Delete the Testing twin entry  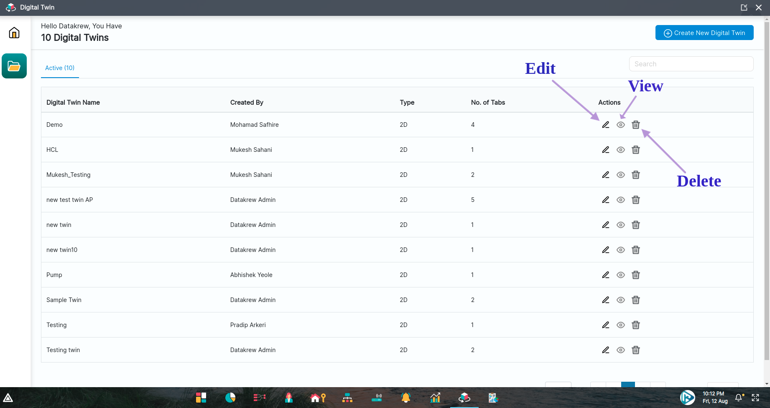635,350
